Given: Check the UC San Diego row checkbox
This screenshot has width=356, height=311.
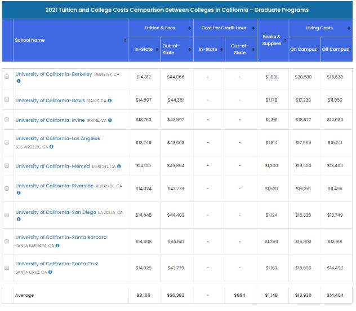Looking at the screenshot, I should click(7, 215).
